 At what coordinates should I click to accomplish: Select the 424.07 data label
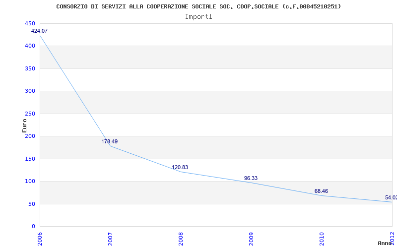[39, 31]
